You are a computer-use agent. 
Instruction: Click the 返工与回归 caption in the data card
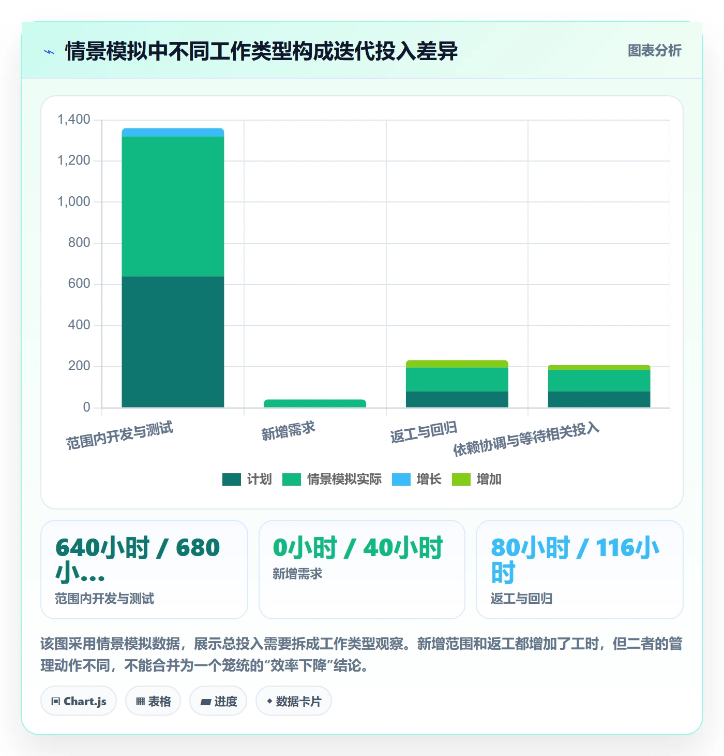[x=521, y=599]
